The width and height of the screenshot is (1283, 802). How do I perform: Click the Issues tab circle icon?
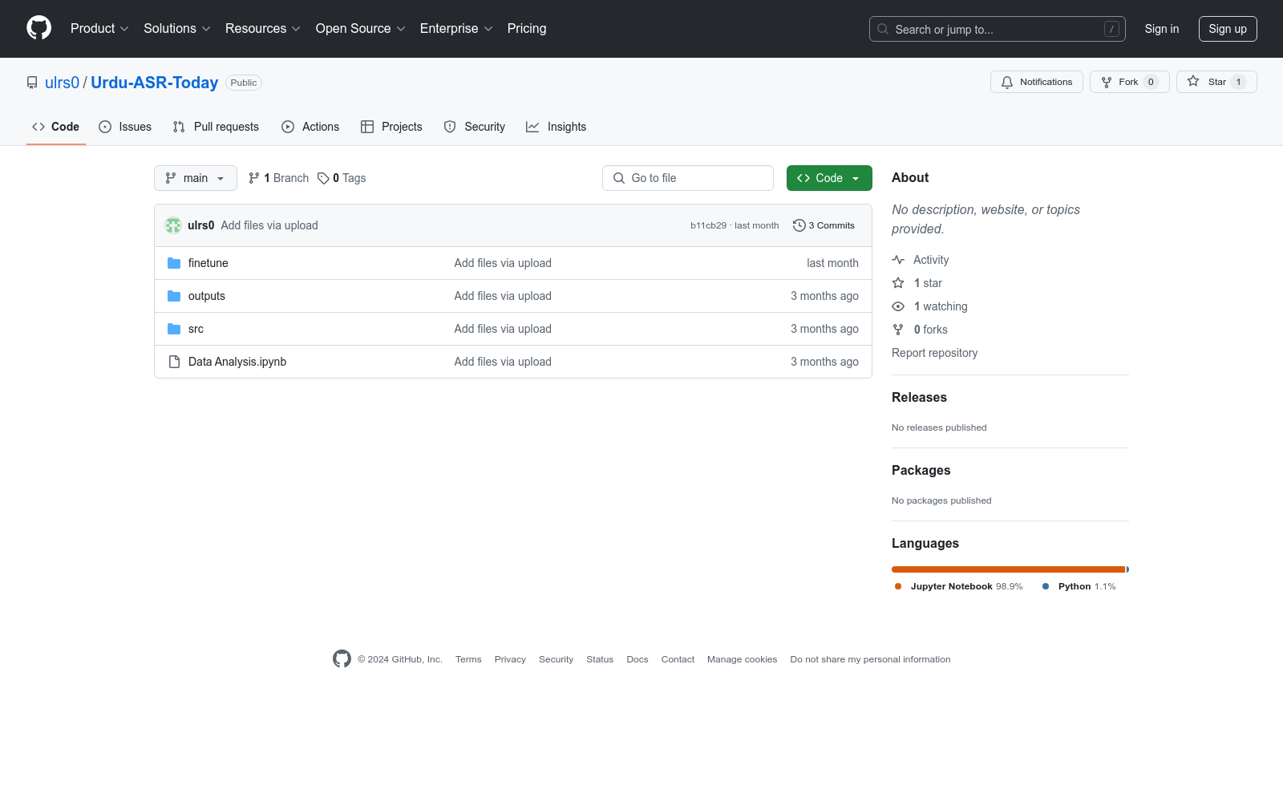point(105,127)
